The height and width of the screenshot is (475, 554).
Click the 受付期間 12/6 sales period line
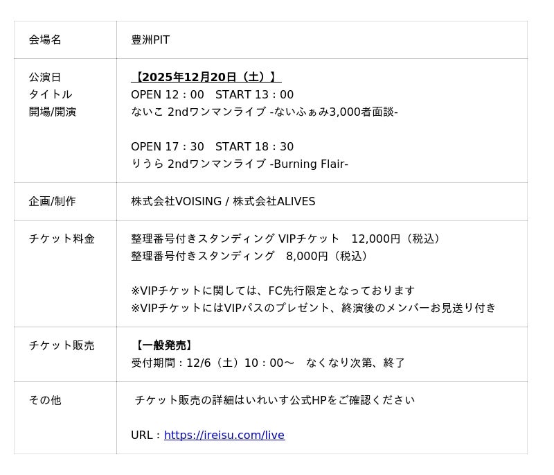pyautogui.click(x=268, y=363)
